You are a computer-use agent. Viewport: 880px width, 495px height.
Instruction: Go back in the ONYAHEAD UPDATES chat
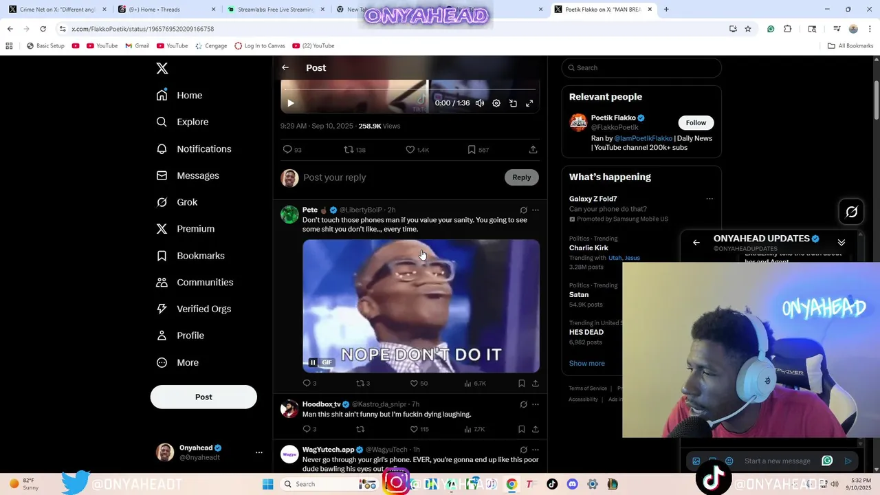tap(696, 242)
